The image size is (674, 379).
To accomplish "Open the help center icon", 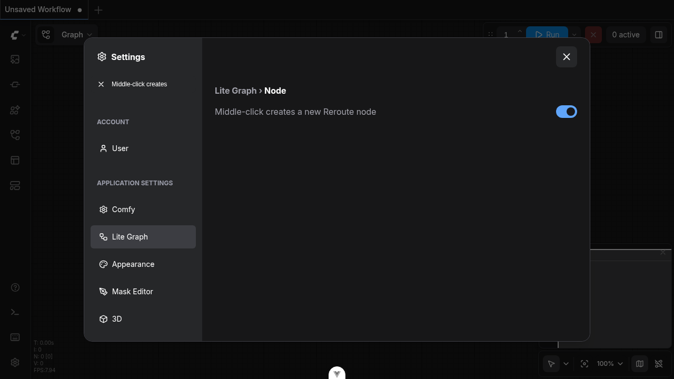I will pos(15,287).
